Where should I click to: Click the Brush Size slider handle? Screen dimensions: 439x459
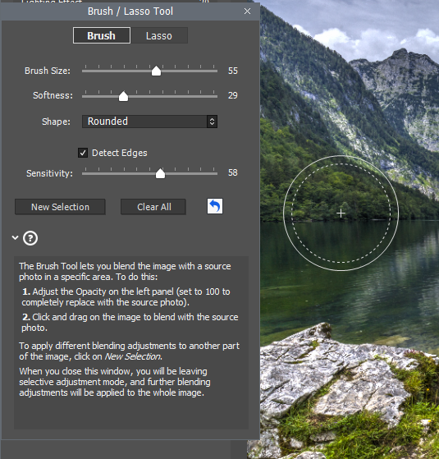(x=156, y=71)
